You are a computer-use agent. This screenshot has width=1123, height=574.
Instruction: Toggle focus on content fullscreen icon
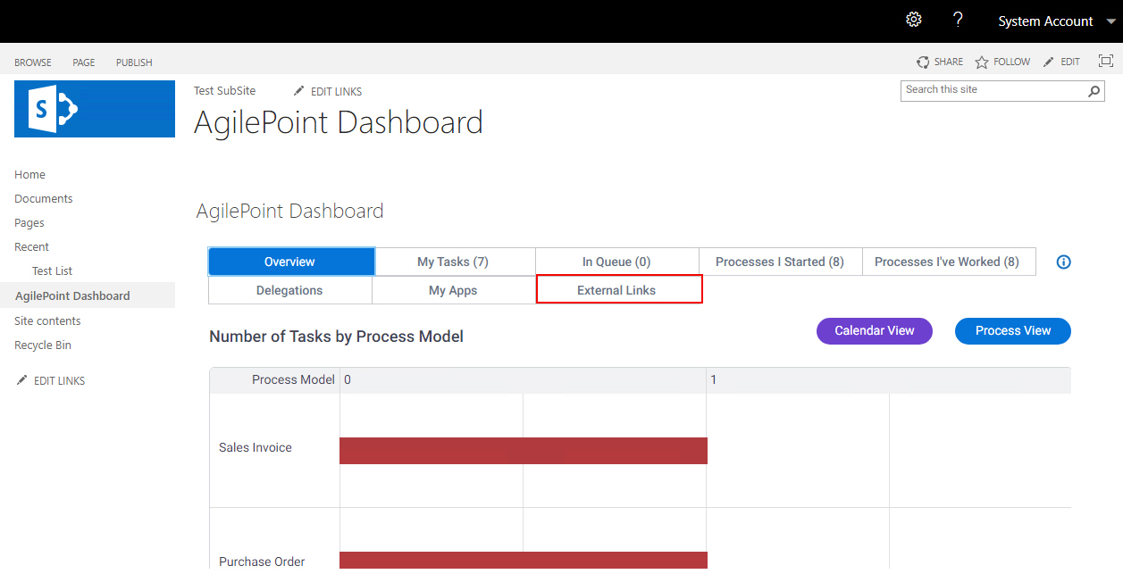tap(1106, 62)
